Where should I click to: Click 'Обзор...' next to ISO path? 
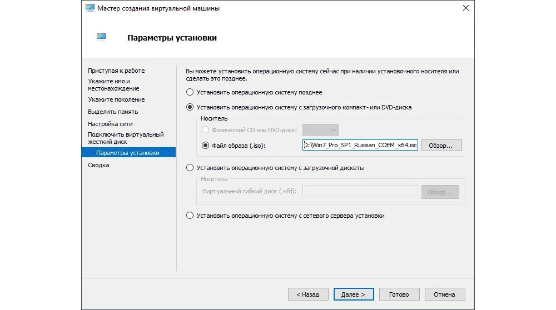pos(441,145)
